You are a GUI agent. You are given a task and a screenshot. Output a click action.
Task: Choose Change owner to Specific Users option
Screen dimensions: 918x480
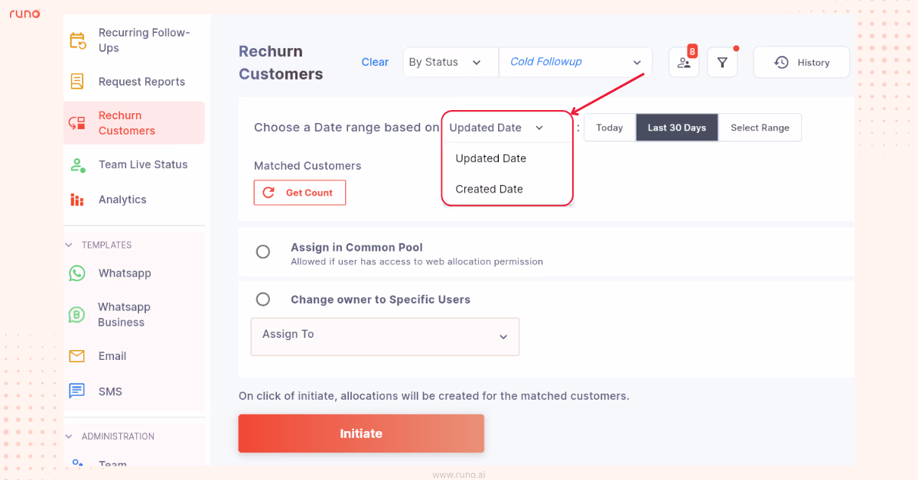click(x=263, y=300)
